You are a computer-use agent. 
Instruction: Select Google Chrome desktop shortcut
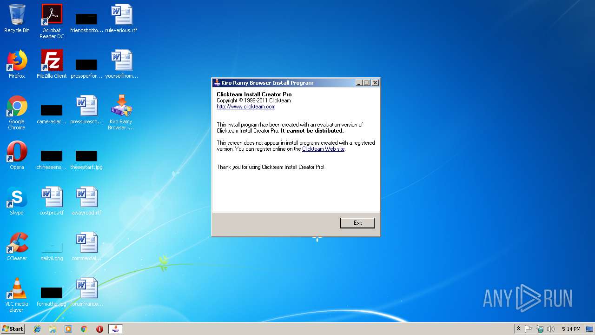(x=17, y=113)
